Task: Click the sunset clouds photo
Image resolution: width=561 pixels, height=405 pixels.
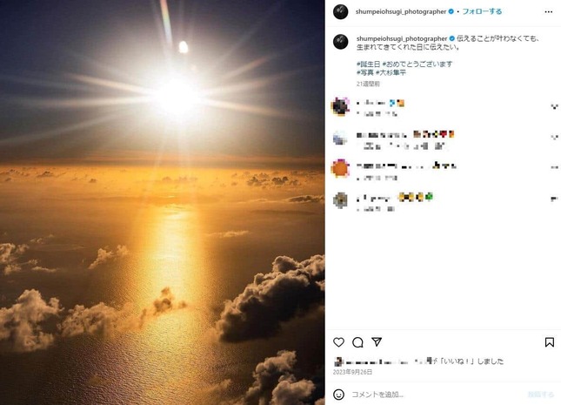Action: pyautogui.click(x=162, y=202)
